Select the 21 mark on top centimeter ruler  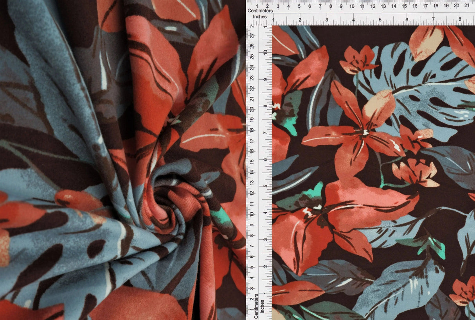click(x=467, y=6)
